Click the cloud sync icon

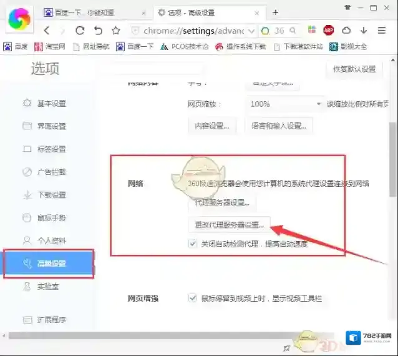[x=346, y=31]
